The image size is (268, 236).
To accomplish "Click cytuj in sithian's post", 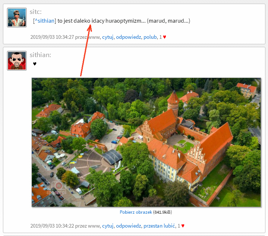I will pos(108,226).
